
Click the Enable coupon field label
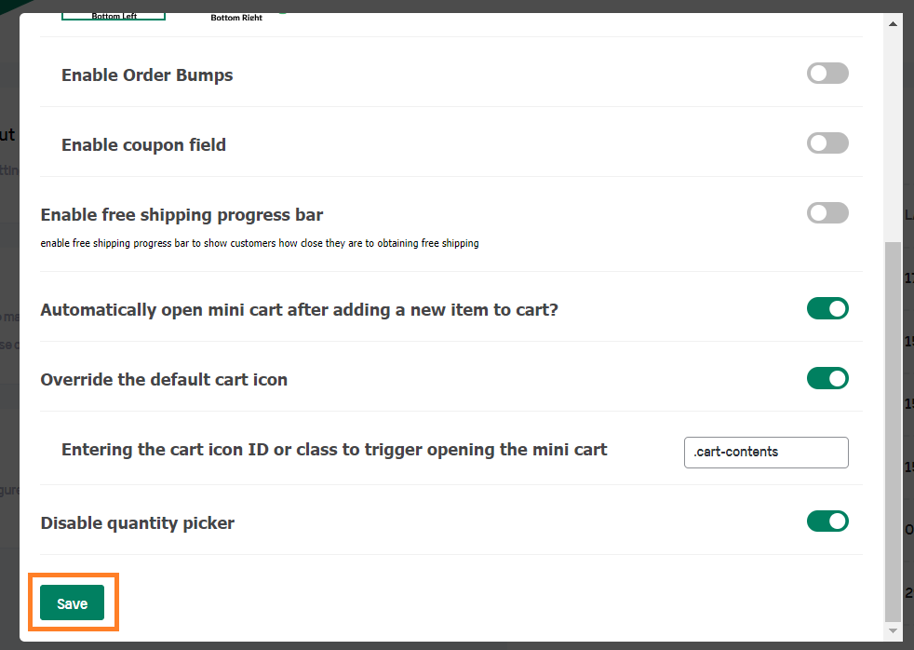[143, 145]
